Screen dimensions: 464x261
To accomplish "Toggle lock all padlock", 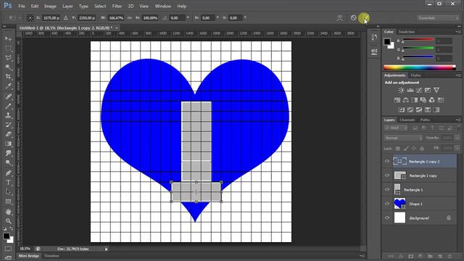I will coord(422,148).
